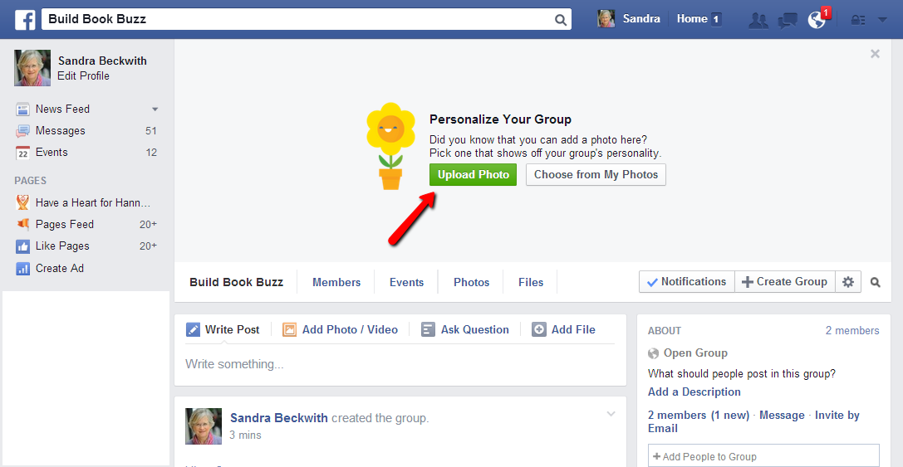
Task: Click Edit Profile link
Action: point(84,76)
